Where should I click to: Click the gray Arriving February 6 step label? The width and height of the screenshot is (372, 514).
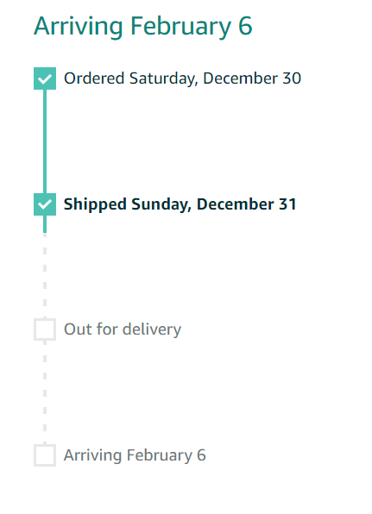tap(135, 455)
